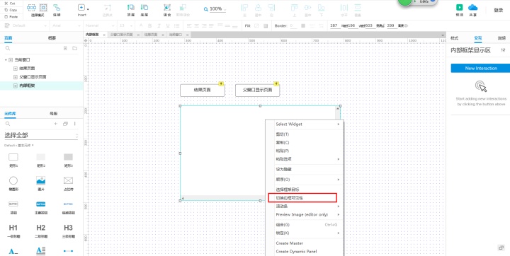510x256 pixels.
Task: Click the Paste button in toolbar
Action: point(11,16)
